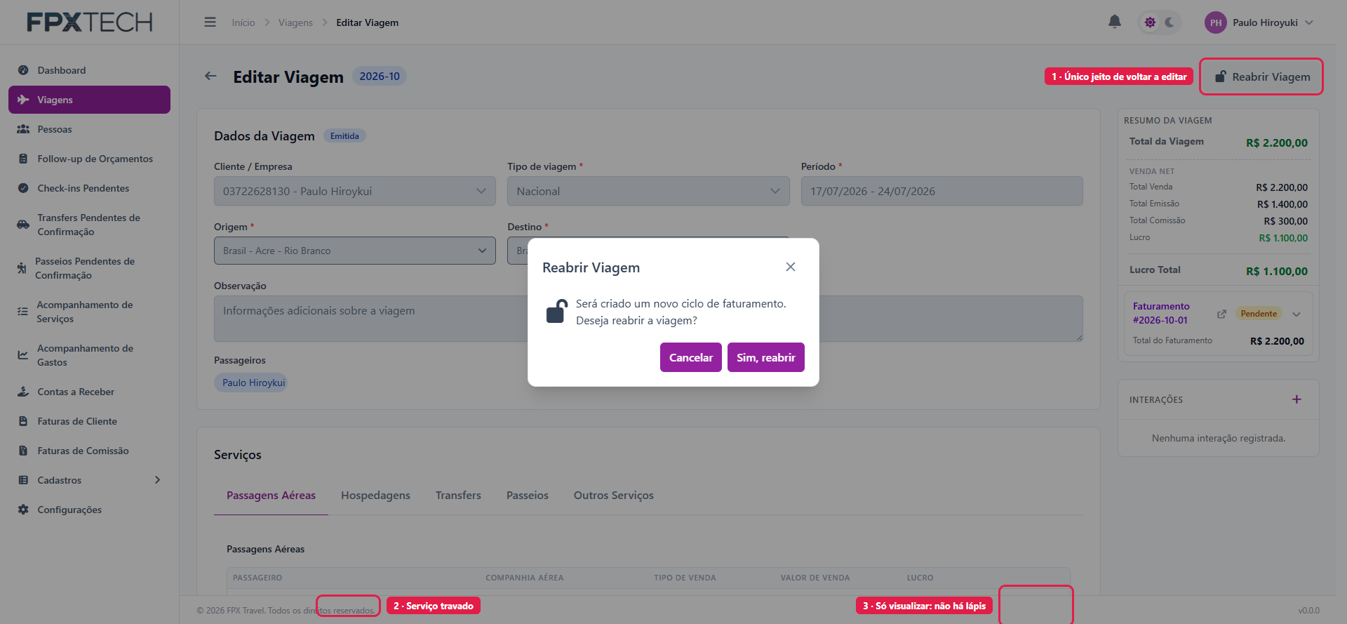Switch to the Hospedagens tab
The width and height of the screenshot is (1347, 624).
click(375, 496)
